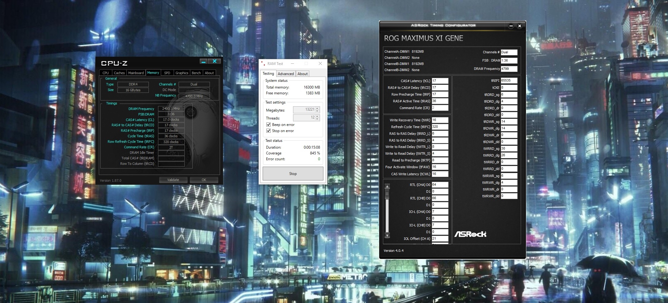Click the DRAM Frequency field in ASRock
The height and width of the screenshot is (303, 668).
tap(509, 69)
